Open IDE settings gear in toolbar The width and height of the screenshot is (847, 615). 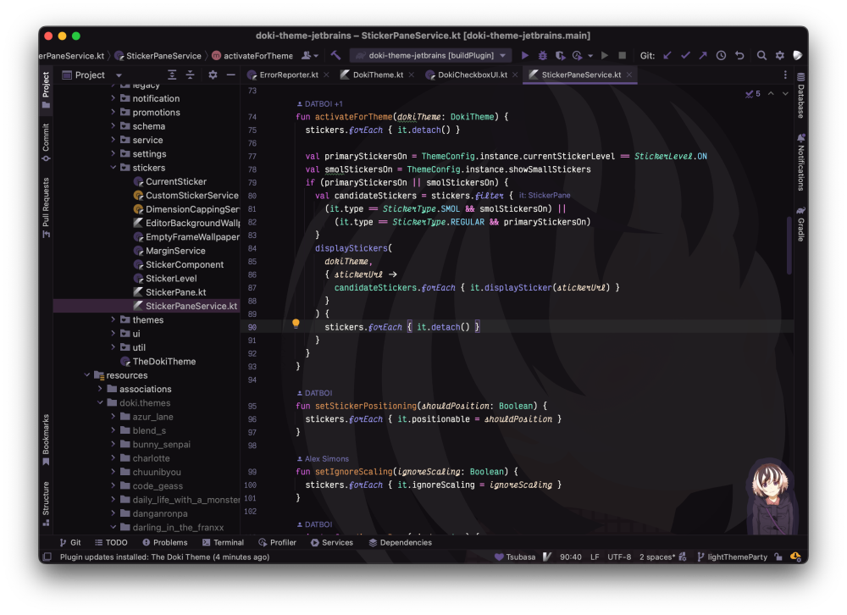[x=779, y=55]
